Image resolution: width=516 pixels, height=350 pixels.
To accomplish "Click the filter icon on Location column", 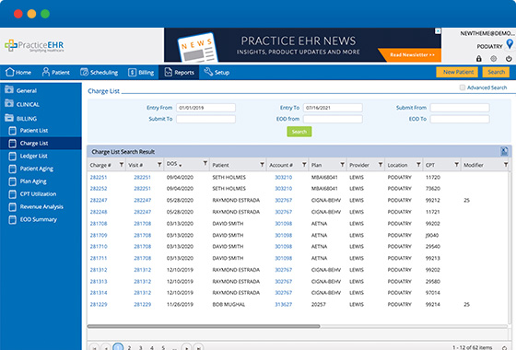I will pos(418,164).
